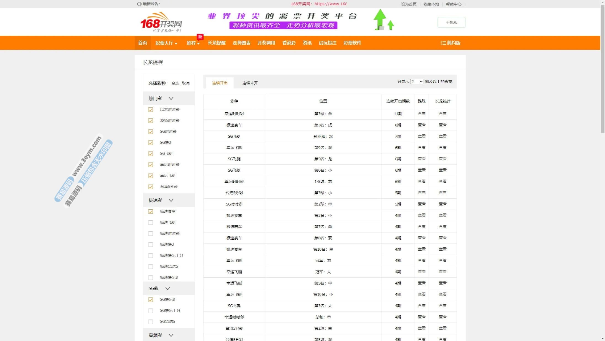Click the 简约版 list icon
This screenshot has height=341, width=605.
[x=443, y=43]
